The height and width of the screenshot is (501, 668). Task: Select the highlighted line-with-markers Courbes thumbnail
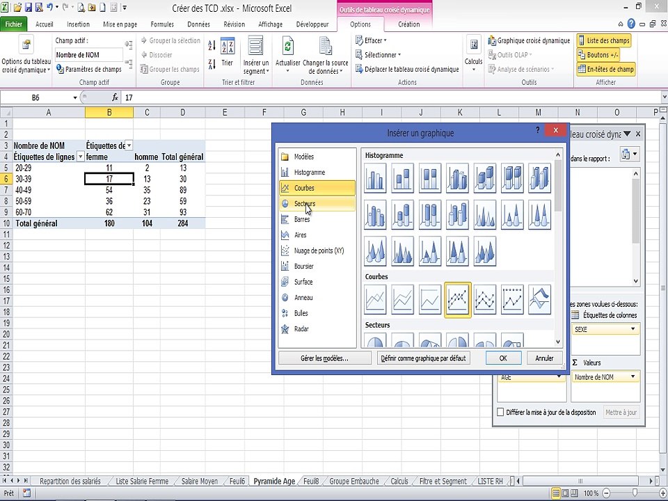tap(458, 299)
